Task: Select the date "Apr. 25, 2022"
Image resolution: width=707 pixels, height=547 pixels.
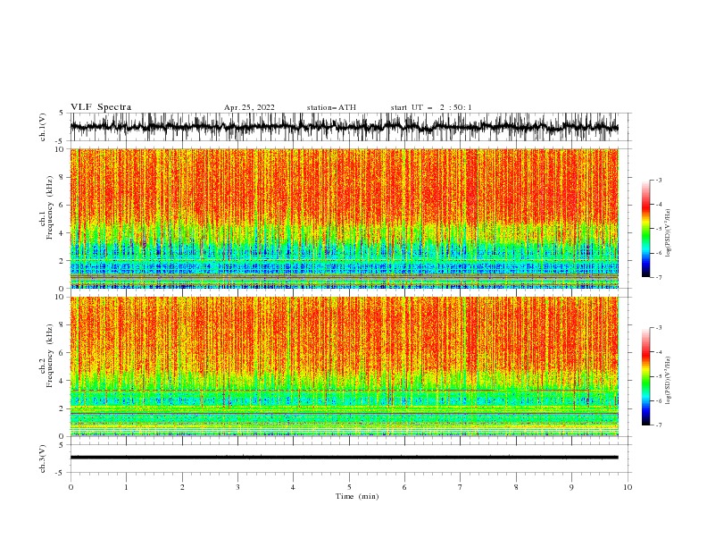Action: tap(249, 107)
